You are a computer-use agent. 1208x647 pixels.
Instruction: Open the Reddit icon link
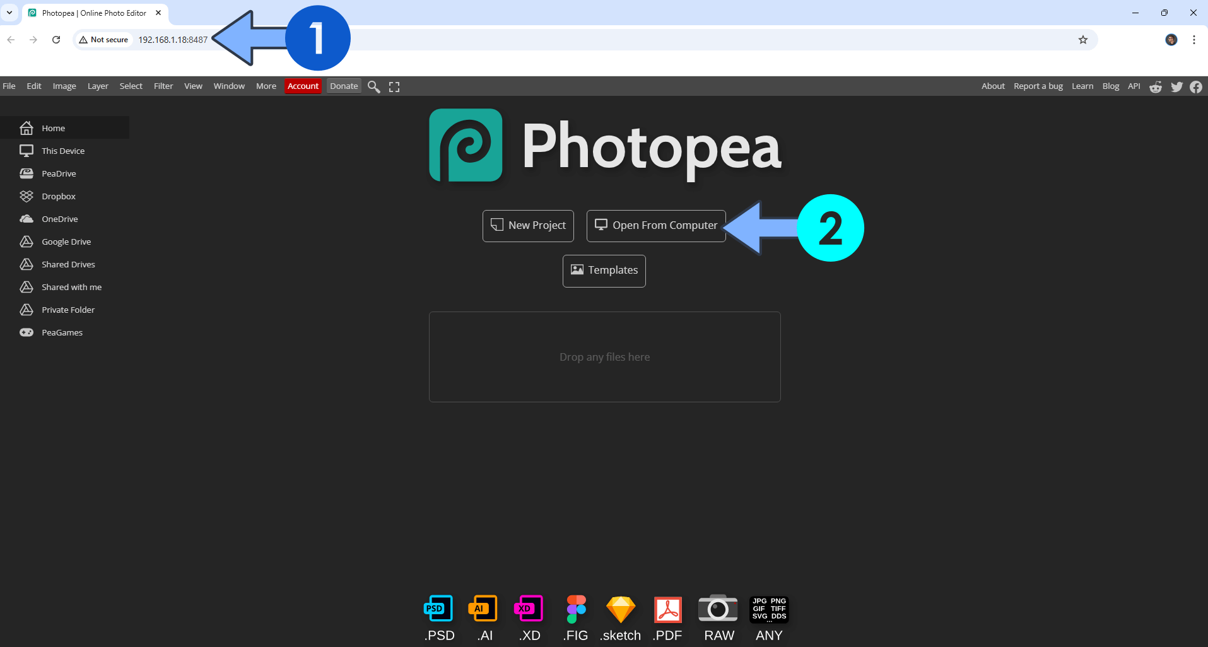coord(1156,86)
